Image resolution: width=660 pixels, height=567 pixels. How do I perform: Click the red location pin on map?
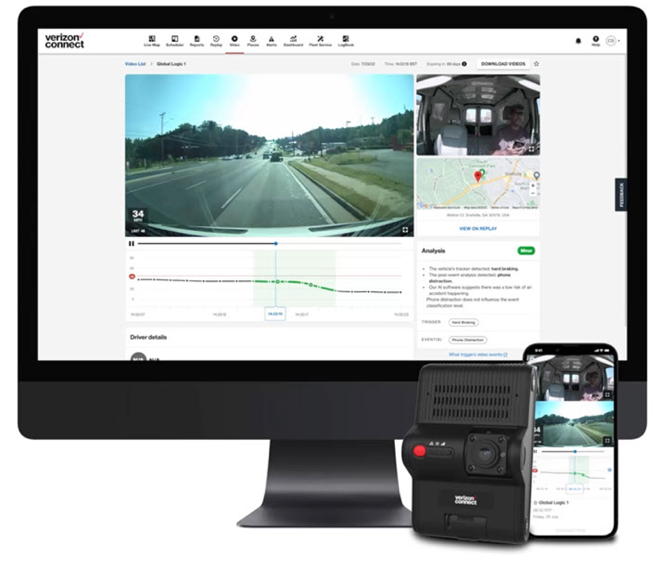click(x=478, y=176)
